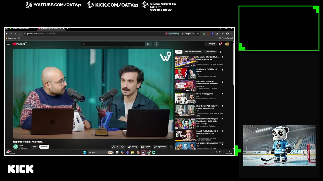Open File Explorer from taskbar
The width and height of the screenshot is (323, 181).
[x=133, y=152]
